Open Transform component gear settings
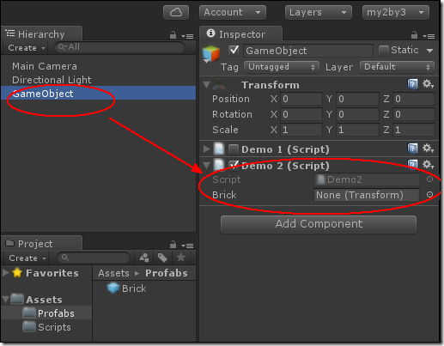 [429, 84]
